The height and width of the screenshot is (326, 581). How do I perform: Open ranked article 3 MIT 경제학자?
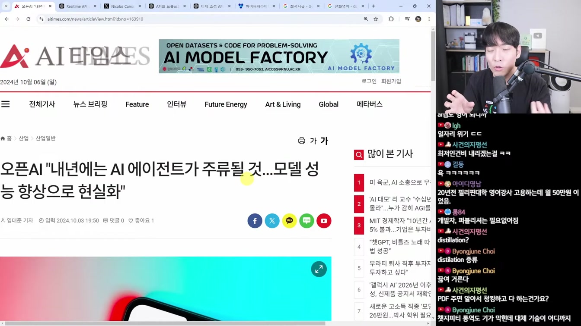click(x=400, y=225)
